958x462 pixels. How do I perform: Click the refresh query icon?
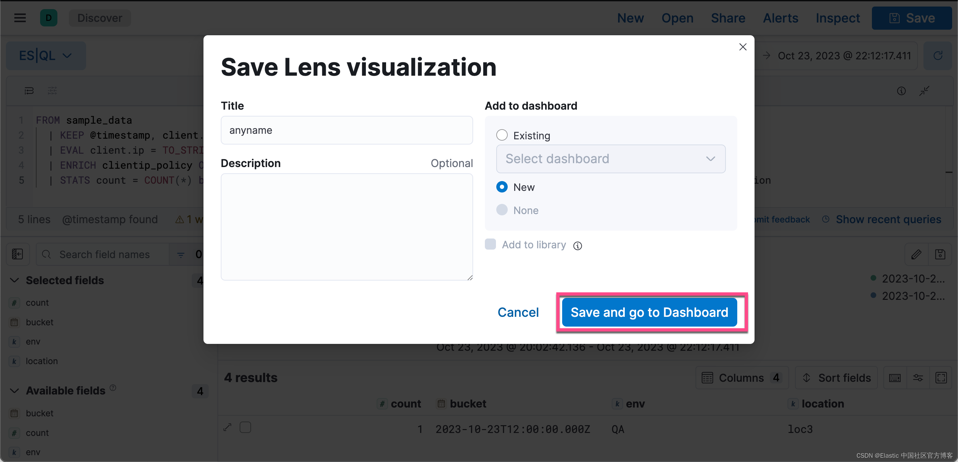(x=937, y=56)
